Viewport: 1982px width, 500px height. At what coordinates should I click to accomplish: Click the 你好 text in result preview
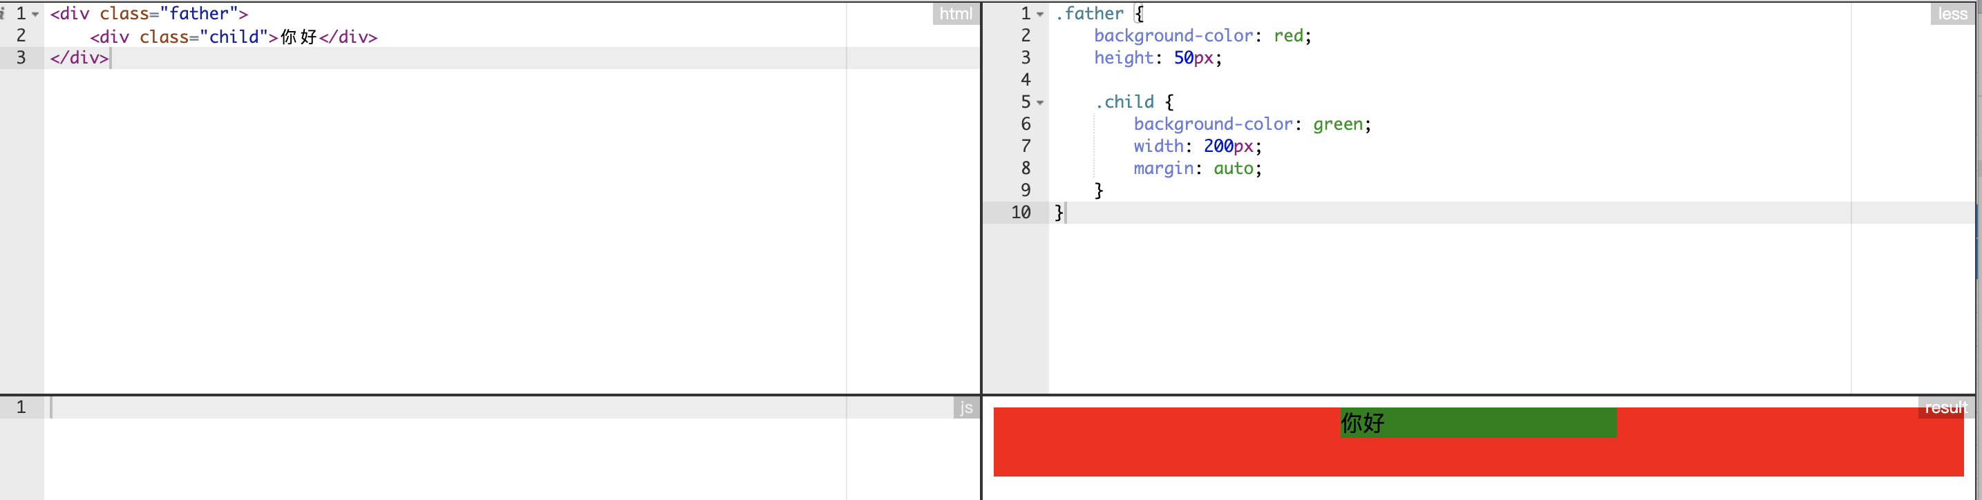[x=1363, y=423]
